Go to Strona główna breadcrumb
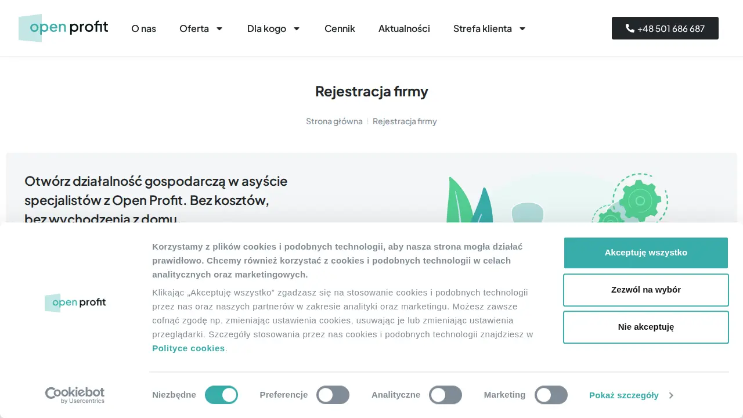The width and height of the screenshot is (743, 418). coord(334,121)
